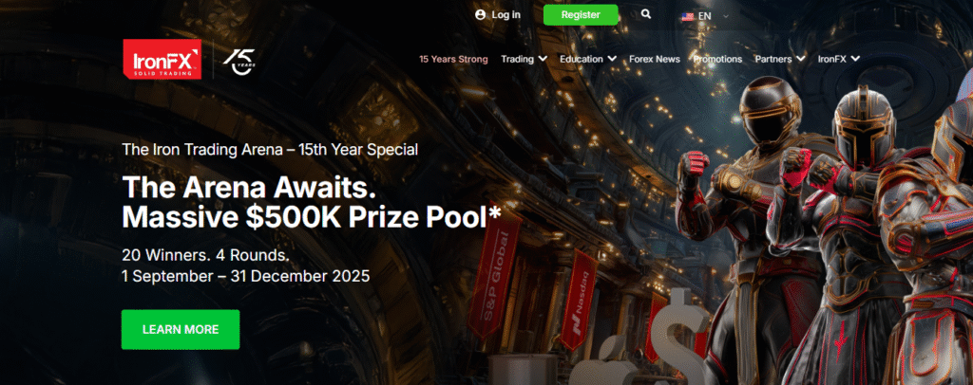Go to the Forex News page
The height and width of the screenshot is (385, 973).
pos(654,59)
